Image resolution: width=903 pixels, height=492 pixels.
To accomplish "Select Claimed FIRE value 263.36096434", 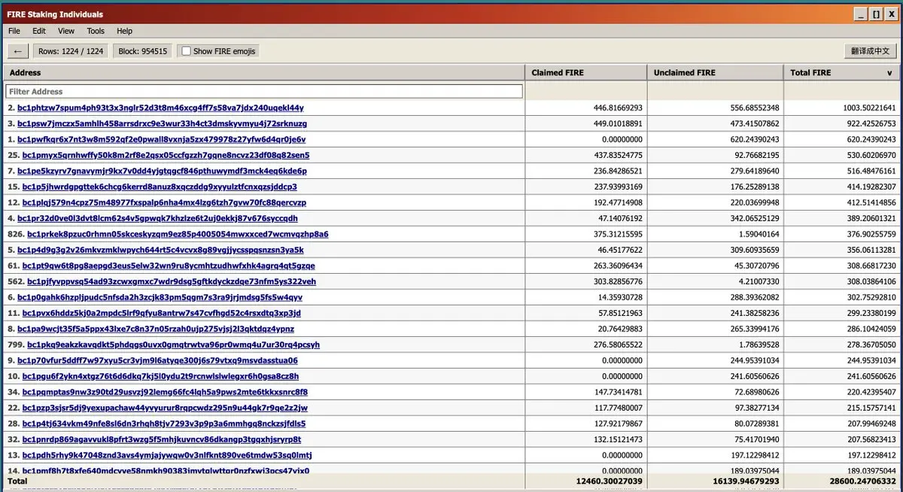I will (618, 266).
